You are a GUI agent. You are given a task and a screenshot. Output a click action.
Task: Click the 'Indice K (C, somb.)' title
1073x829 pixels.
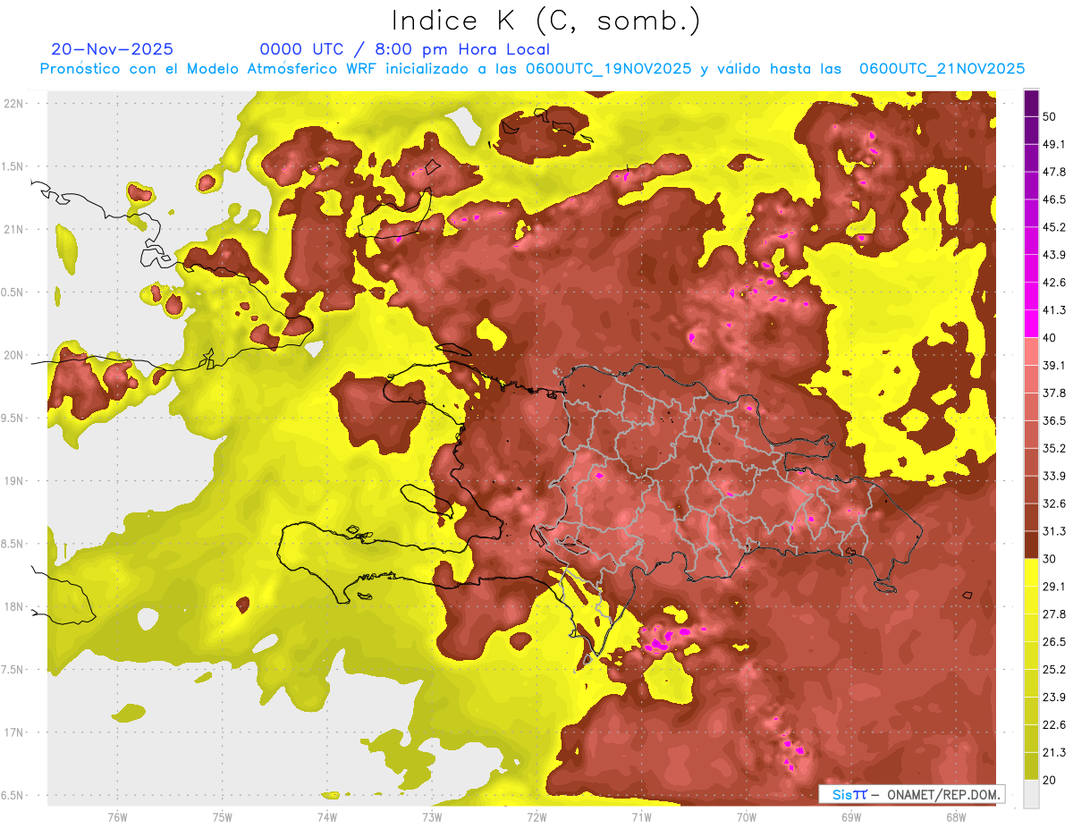[545, 21]
